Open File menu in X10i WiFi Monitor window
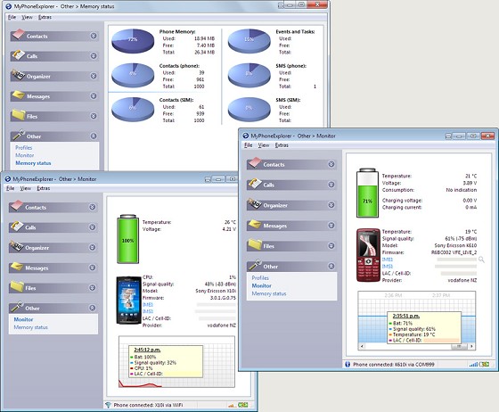This screenshot has height=412, width=499. click(11, 188)
